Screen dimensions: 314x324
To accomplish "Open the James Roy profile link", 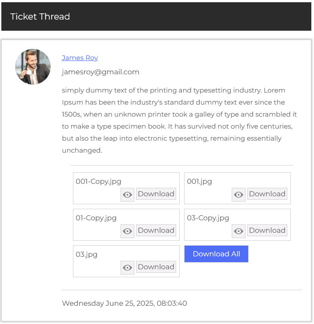I will 80,58.
